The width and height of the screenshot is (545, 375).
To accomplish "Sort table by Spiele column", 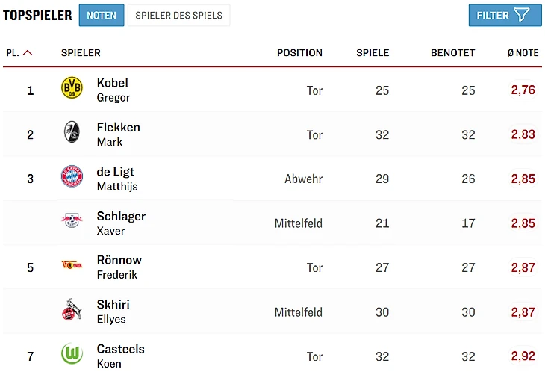I will 373,53.
